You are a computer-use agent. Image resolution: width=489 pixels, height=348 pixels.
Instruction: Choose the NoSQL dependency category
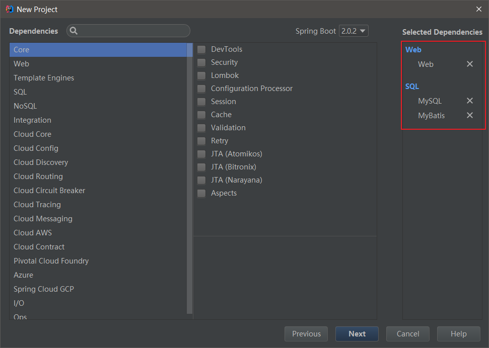click(25, 106)
